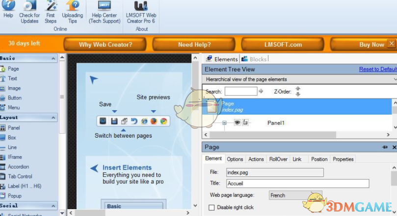This screenshot has height=216, width=397.
Task: Select the IFrame layout element
Action: coord(11,157)
